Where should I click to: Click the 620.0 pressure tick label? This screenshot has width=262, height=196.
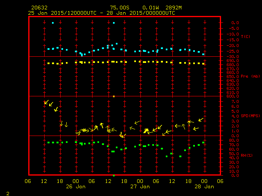(x=233, y=88)
